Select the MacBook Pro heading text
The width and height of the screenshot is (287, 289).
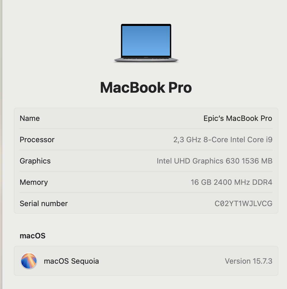[146, 88]
